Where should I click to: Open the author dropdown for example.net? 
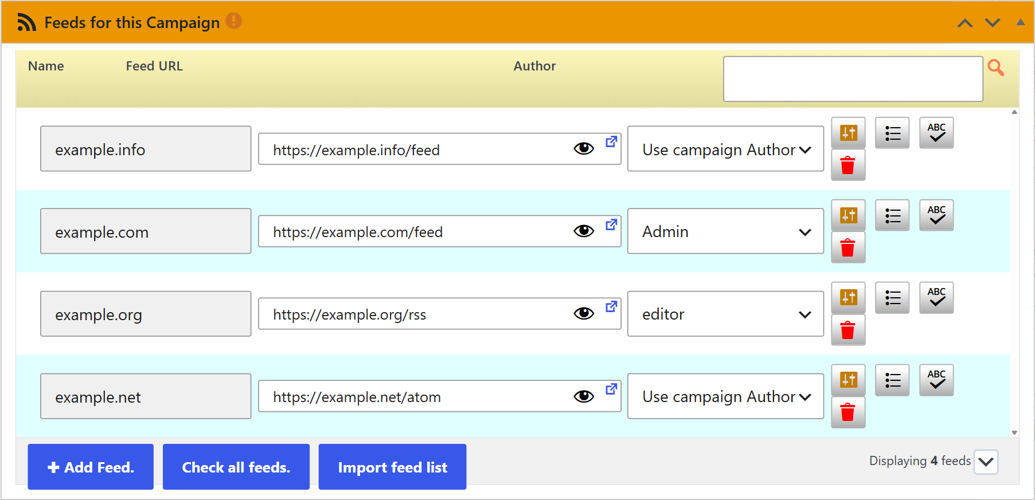point(726,396)
